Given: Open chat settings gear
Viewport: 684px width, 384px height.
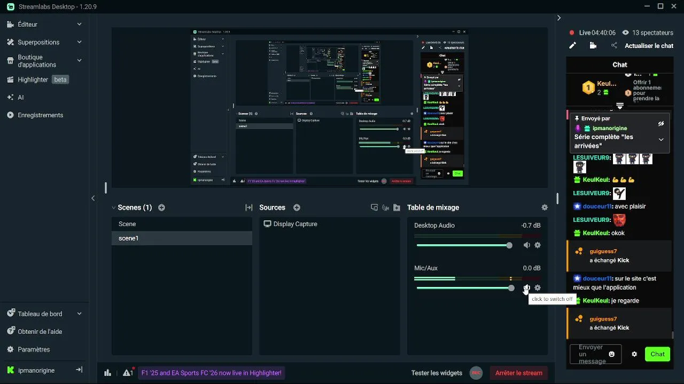Looking at the screenshot, I should 634,354.
